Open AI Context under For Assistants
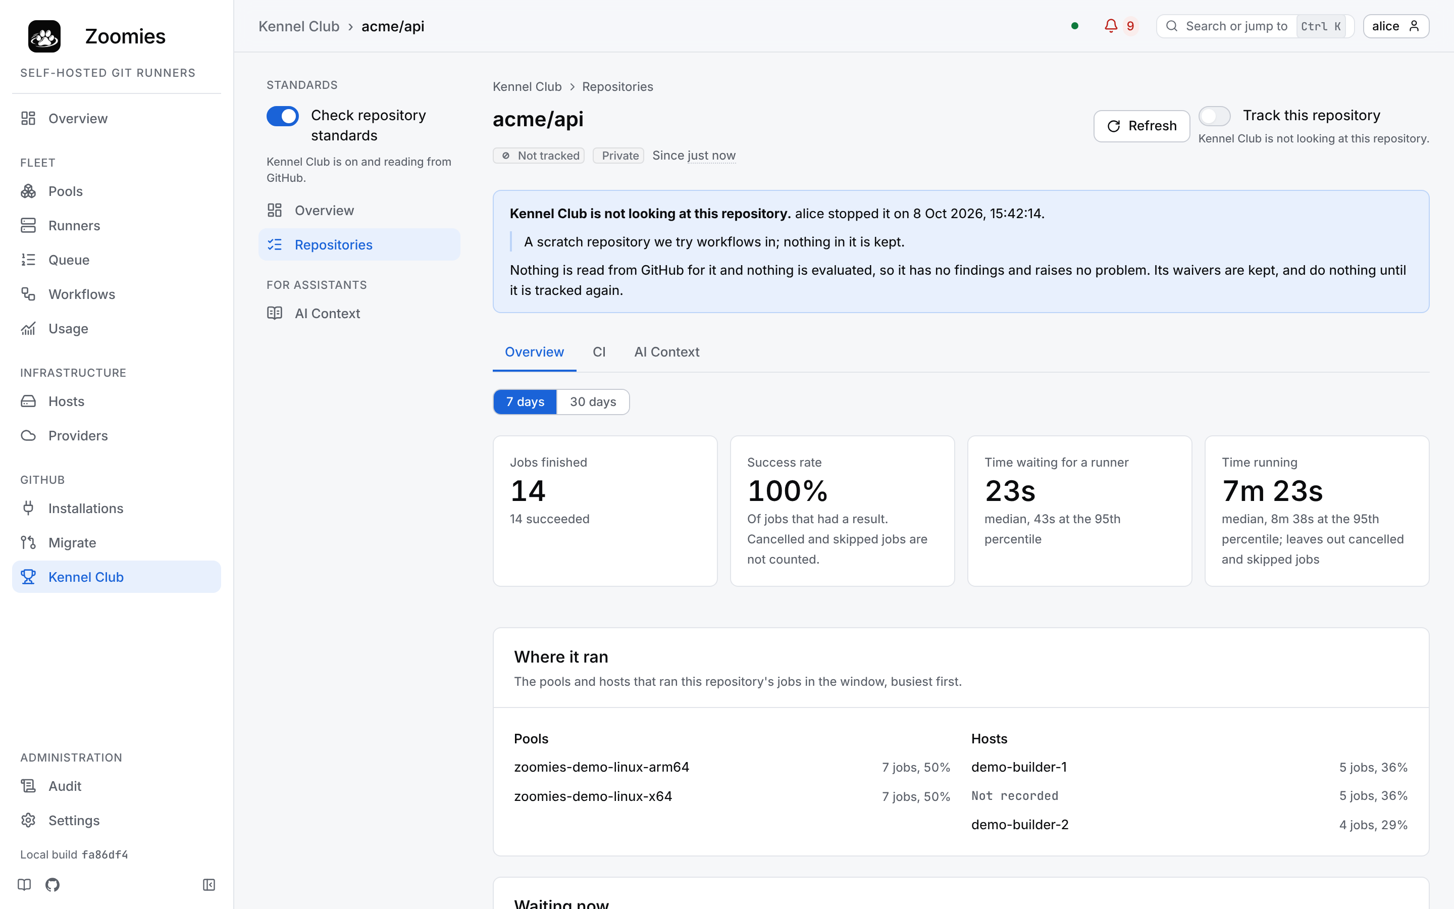This screenshot has height=909, width=1454. coord(359,313)
